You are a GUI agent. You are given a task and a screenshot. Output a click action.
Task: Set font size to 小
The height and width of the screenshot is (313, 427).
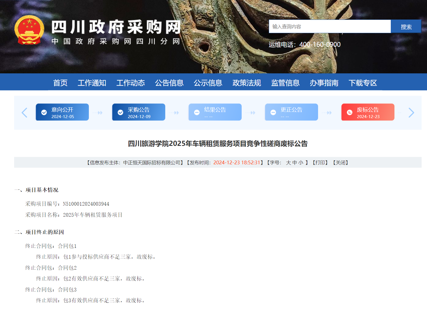tap(301, 163)
